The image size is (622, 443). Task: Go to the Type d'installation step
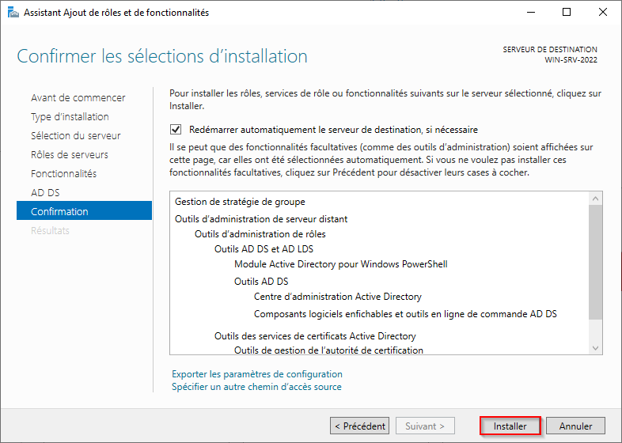[70, 116]
